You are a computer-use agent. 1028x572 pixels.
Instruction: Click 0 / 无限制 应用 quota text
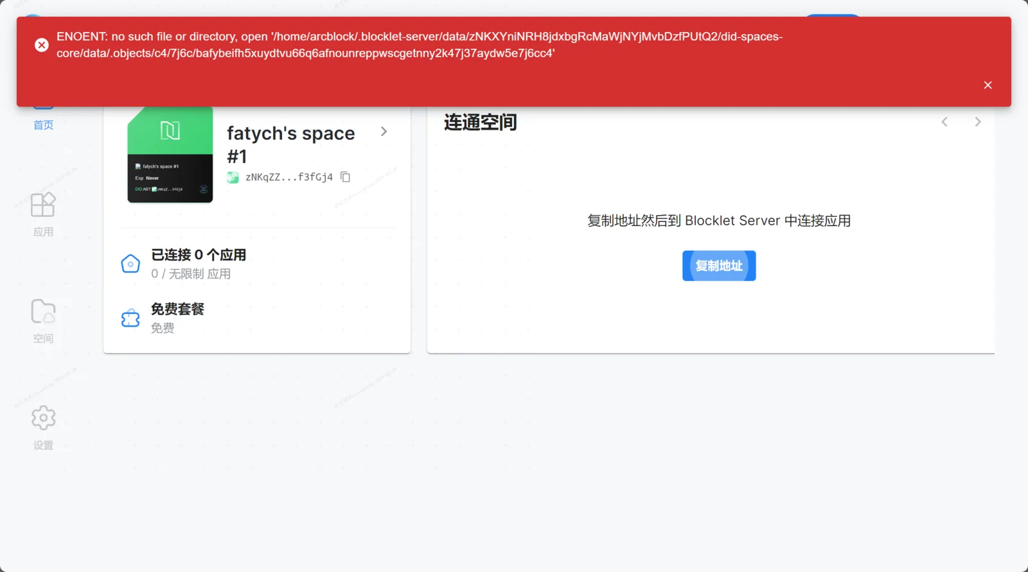pos(191,274)
